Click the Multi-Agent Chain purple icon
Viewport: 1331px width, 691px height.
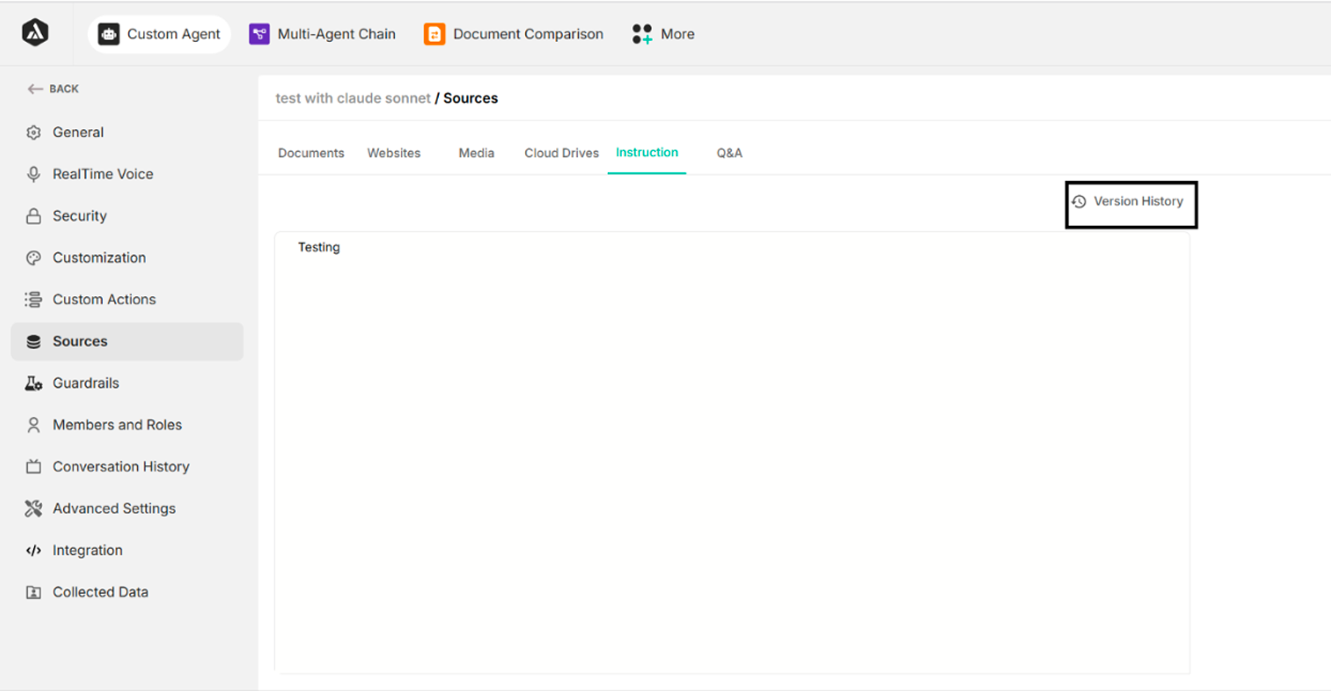click(x=259, y=34)
